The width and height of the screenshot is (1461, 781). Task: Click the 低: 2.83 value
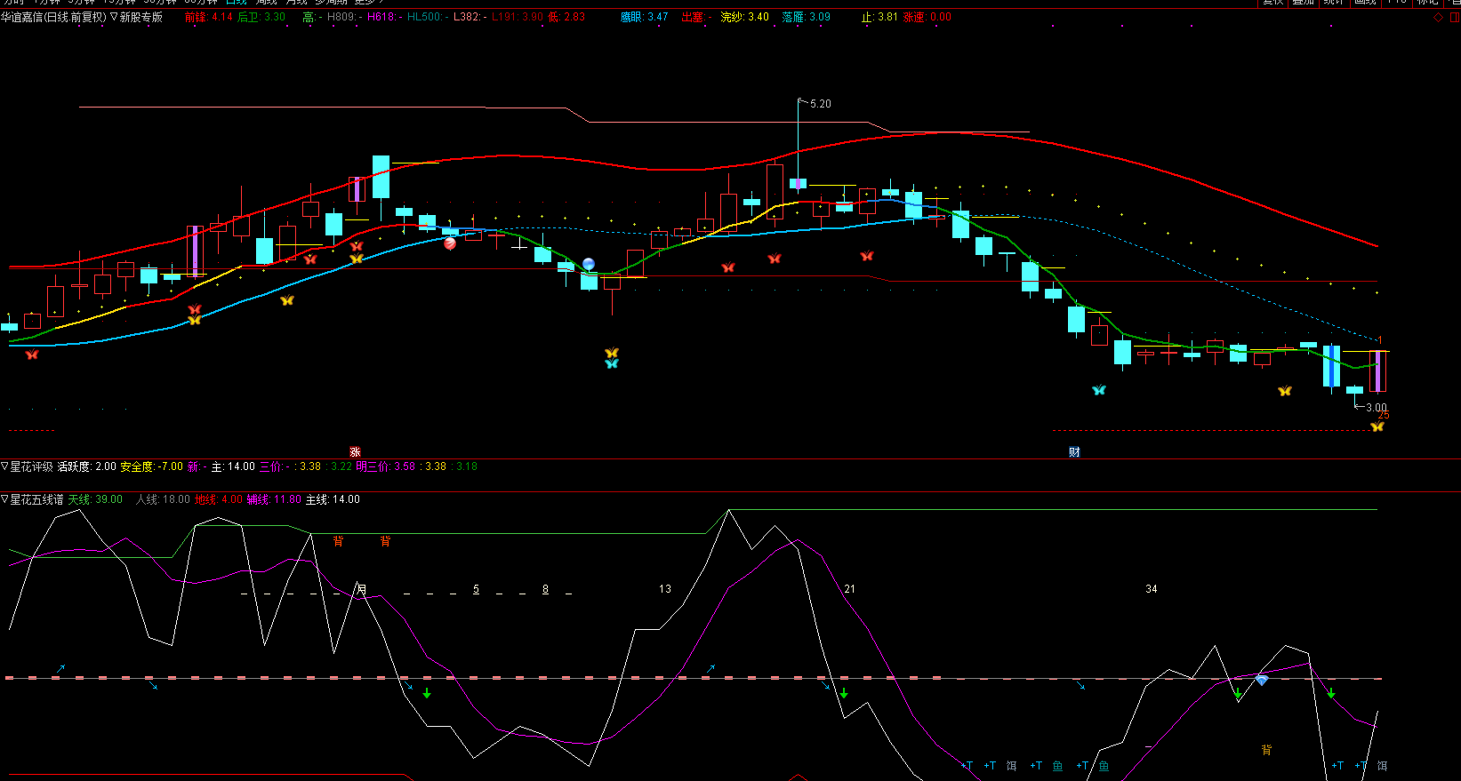[x=566, y=17]
